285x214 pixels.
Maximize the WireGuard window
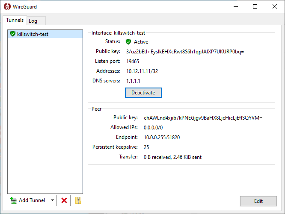click(255, 6)
